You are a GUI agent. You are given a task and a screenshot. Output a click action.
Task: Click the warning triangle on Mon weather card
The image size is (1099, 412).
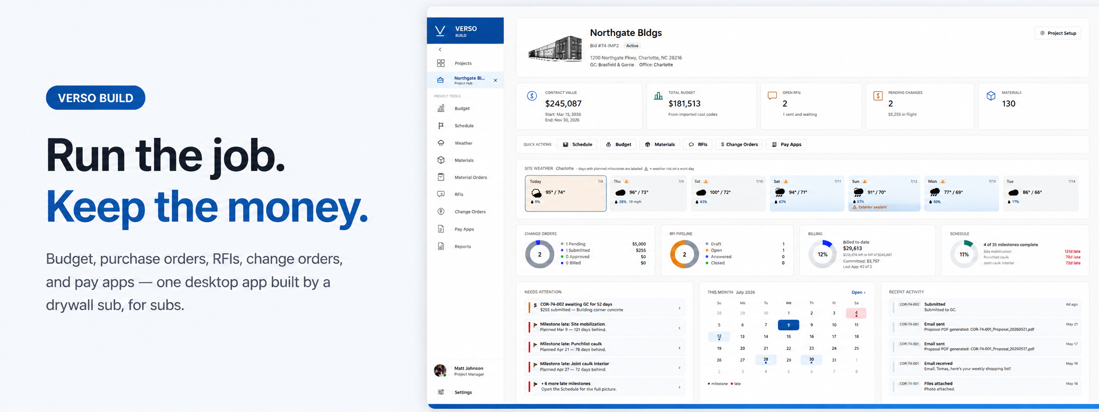943,182
